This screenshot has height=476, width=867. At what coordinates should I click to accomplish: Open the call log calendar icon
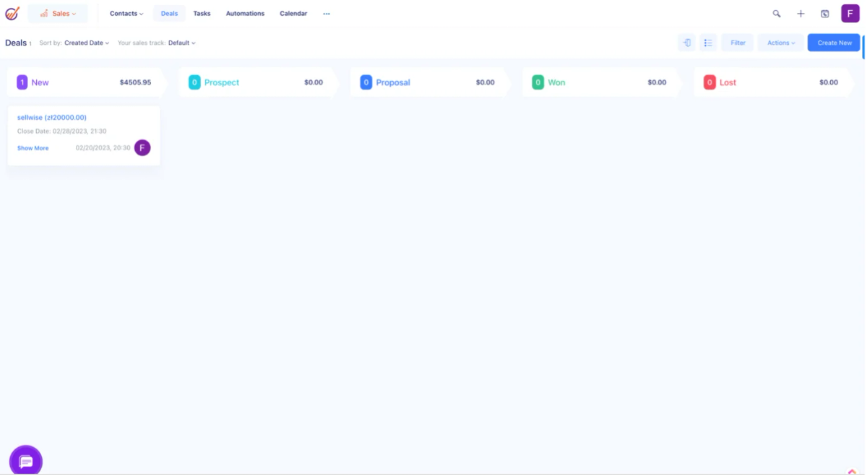point(825,14)
